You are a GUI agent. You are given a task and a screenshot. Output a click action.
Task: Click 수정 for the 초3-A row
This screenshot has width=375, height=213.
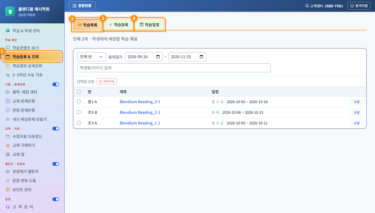pos(357,123)
